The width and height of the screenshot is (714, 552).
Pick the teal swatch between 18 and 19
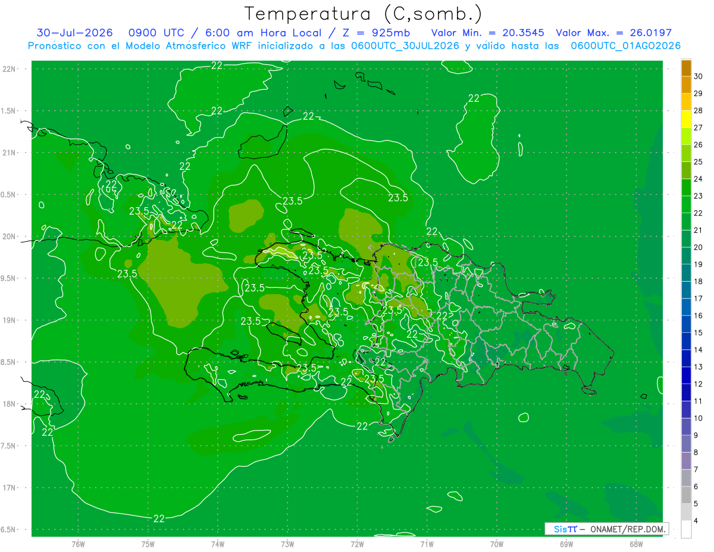(x=686, y=273)
